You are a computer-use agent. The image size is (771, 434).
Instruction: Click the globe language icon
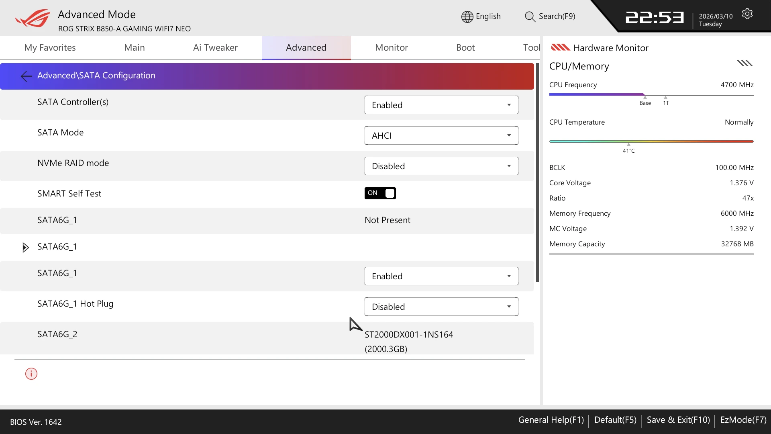467,16
